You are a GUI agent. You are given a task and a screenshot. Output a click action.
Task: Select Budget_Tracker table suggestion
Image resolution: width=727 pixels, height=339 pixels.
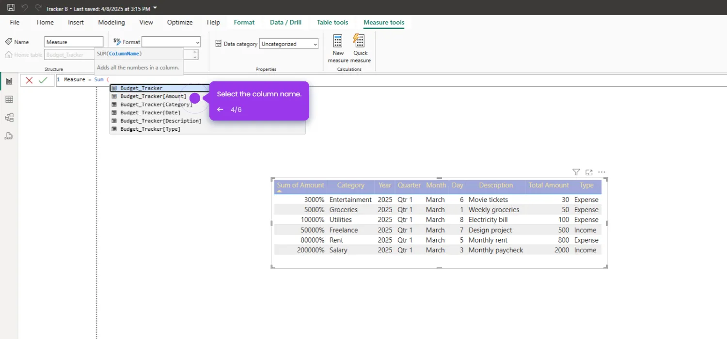click(x=160, y=88)
